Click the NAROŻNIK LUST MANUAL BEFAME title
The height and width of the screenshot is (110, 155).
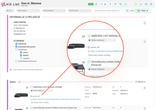48,87
